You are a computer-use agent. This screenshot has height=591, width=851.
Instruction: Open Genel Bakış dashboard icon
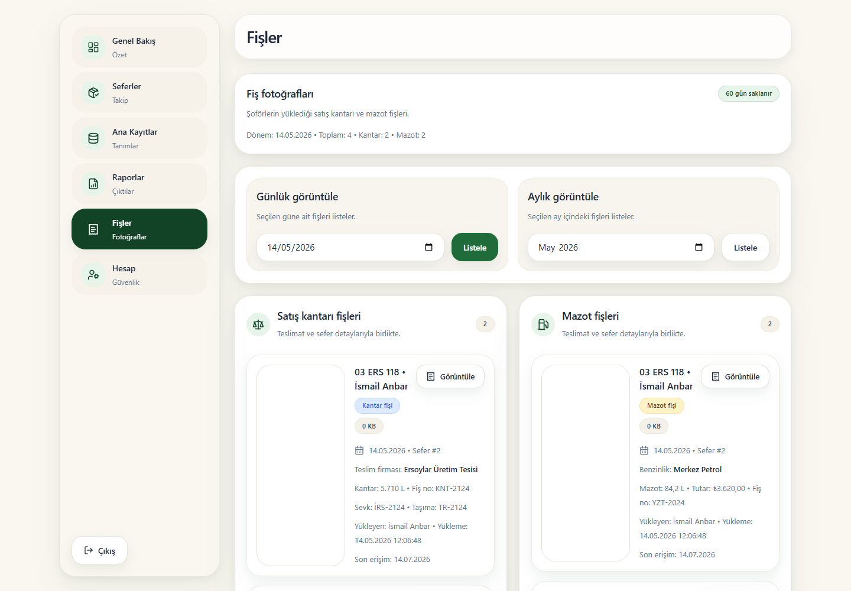tap(93, 47)
